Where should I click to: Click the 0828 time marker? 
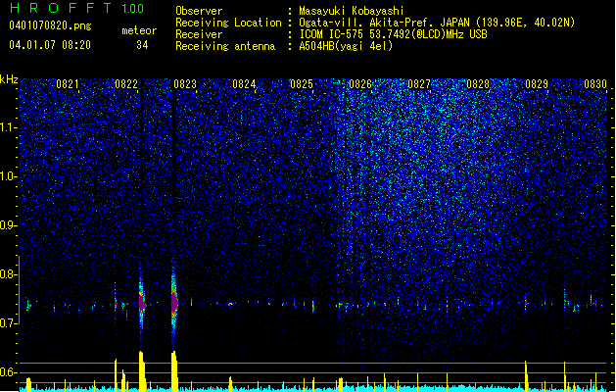pos(478,83)
